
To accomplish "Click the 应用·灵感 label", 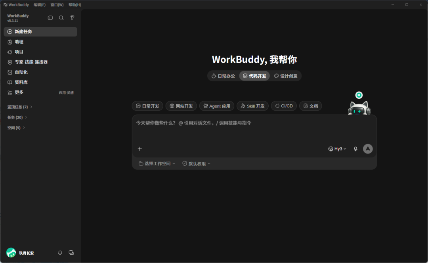I will pos(66,92).
